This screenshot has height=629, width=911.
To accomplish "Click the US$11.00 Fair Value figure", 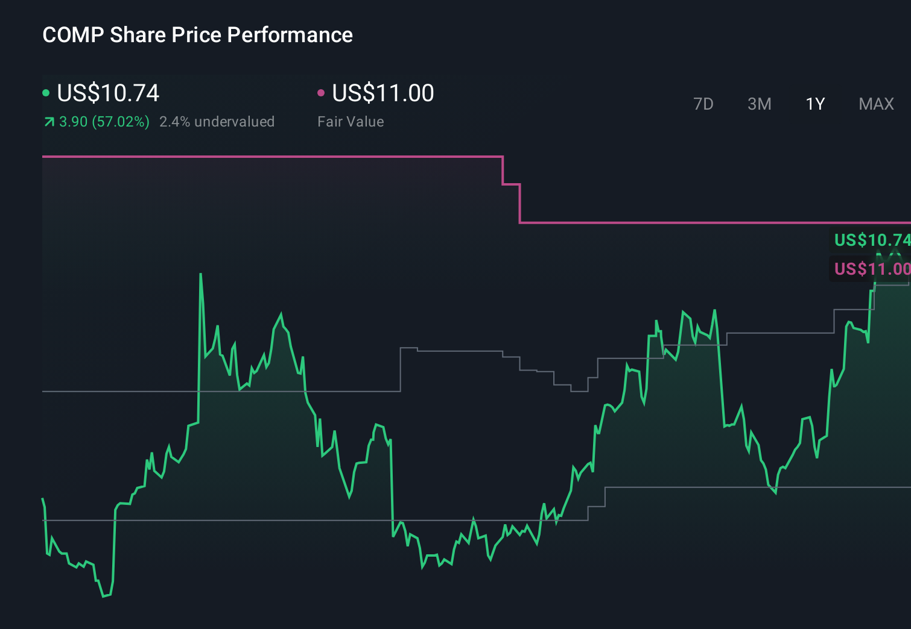I will click(x=382, y=93).
